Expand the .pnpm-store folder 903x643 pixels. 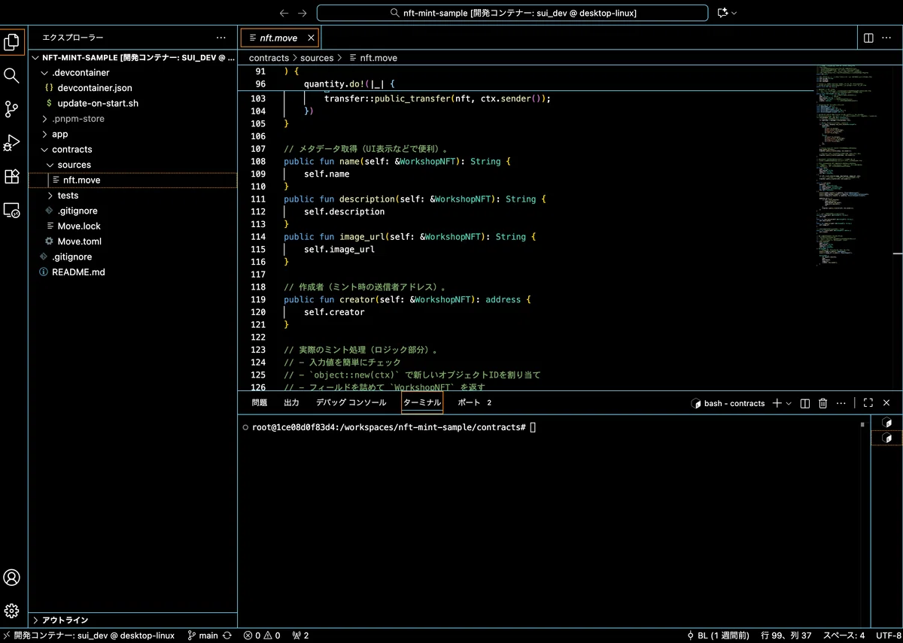(132, 119)
